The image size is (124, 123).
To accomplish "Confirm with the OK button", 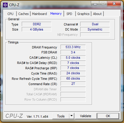I will (x=108, y=116).
